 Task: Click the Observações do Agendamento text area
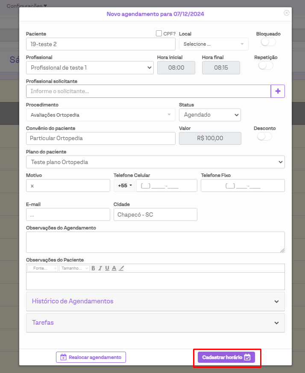(x=155, y=242)
